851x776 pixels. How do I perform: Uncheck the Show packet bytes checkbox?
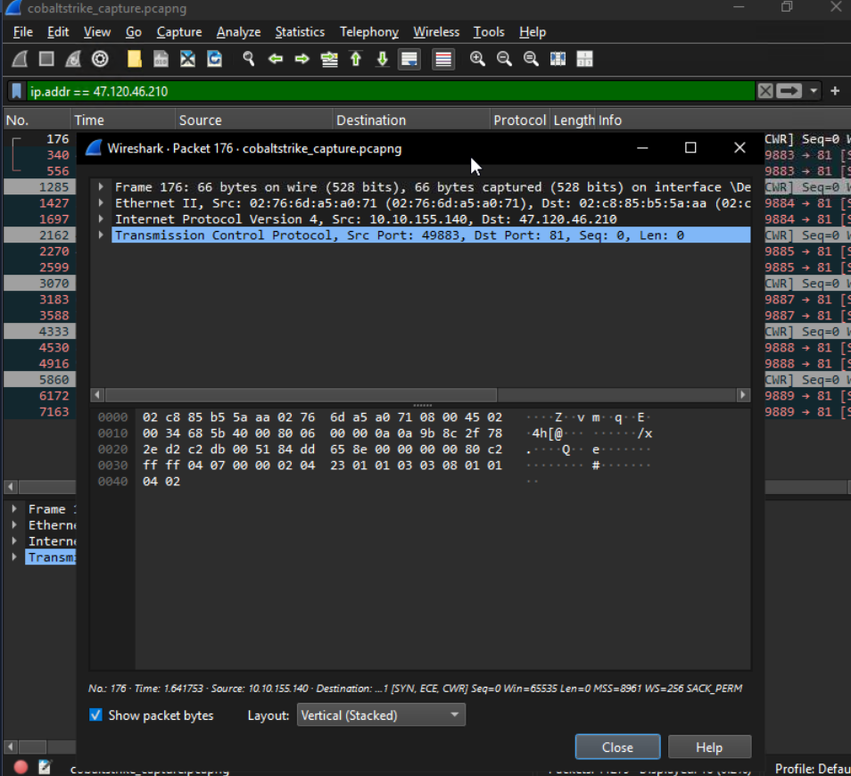(96, 715)
